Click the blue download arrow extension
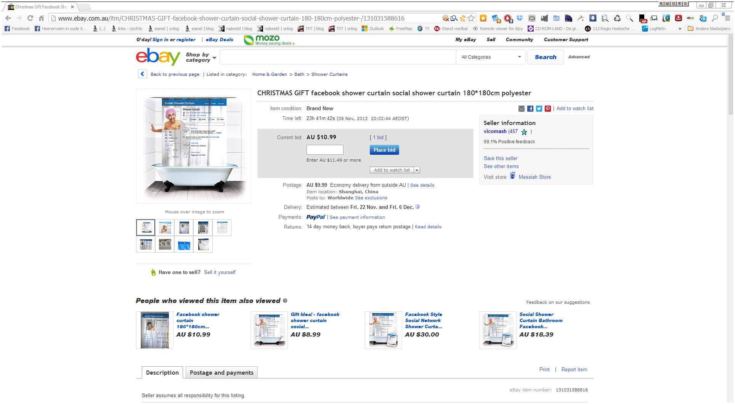The image size is (735, 404). point(593,18)
